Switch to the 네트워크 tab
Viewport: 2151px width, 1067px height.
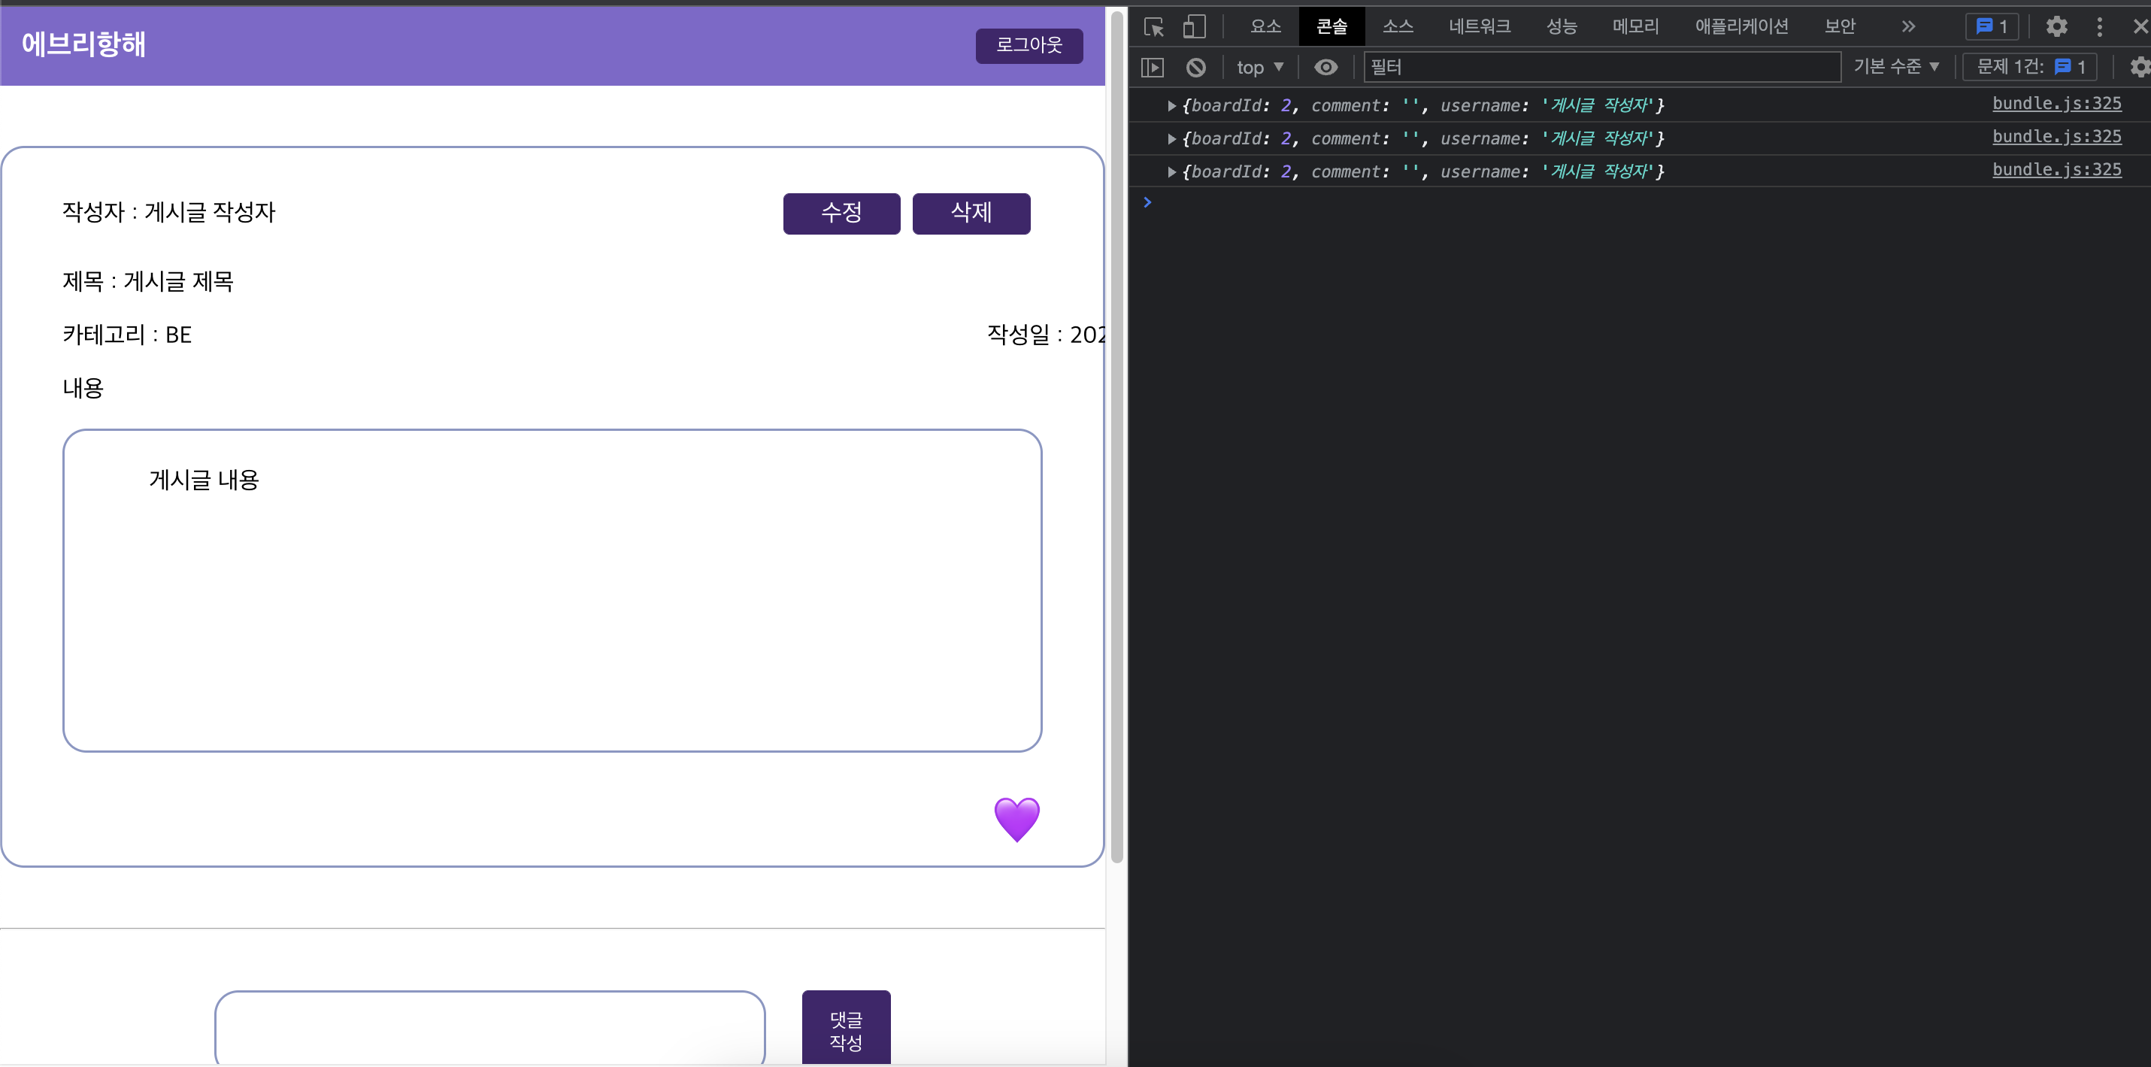click(1479, 27)
